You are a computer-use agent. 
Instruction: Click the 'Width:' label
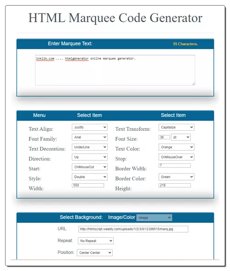(x=36, y=188)
